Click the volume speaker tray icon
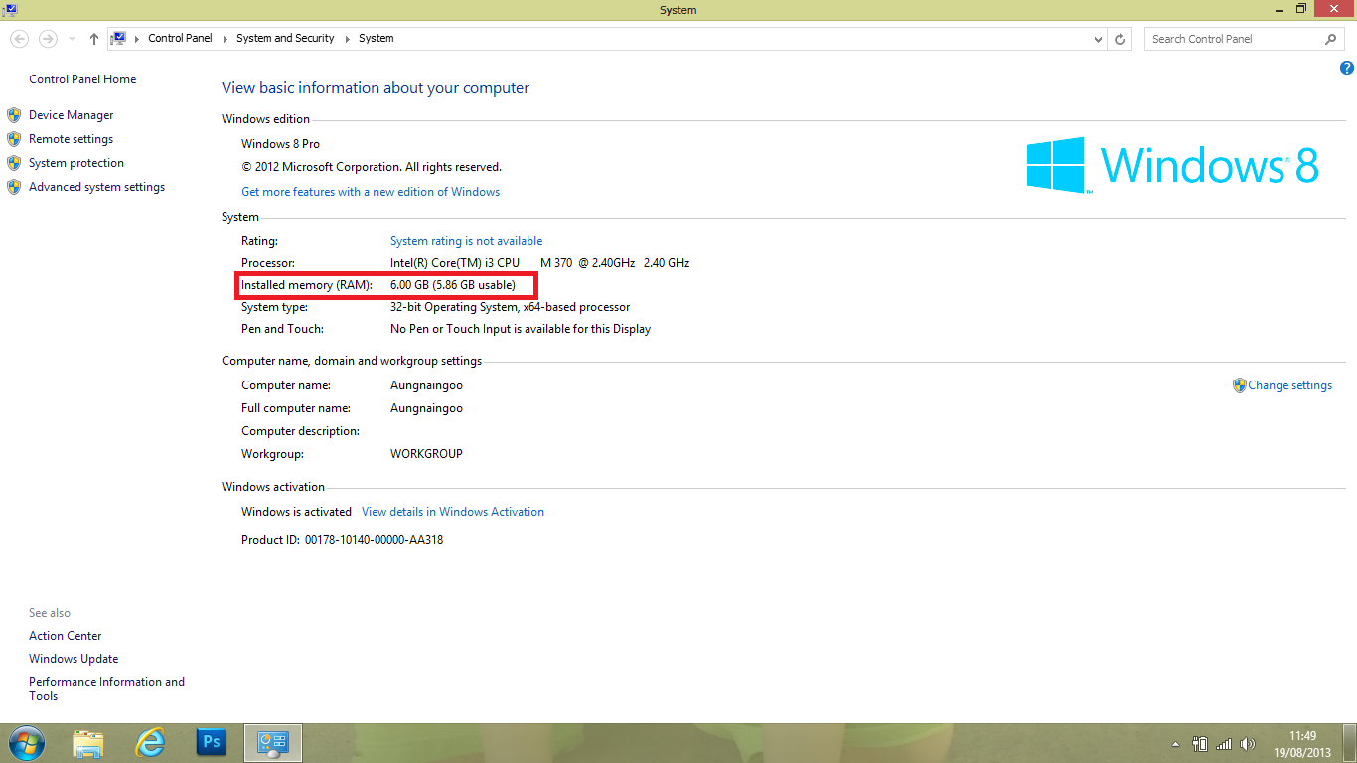Screen dimensions: 1357x763 (x=1249, y=744)
